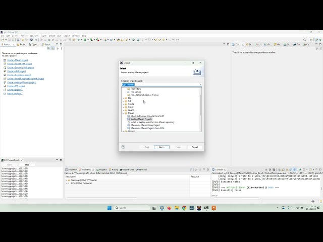
Task: Open Chrome from the taskbar
Action: 184,208
